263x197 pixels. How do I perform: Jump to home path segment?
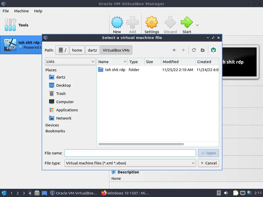(x=77, y=50)
